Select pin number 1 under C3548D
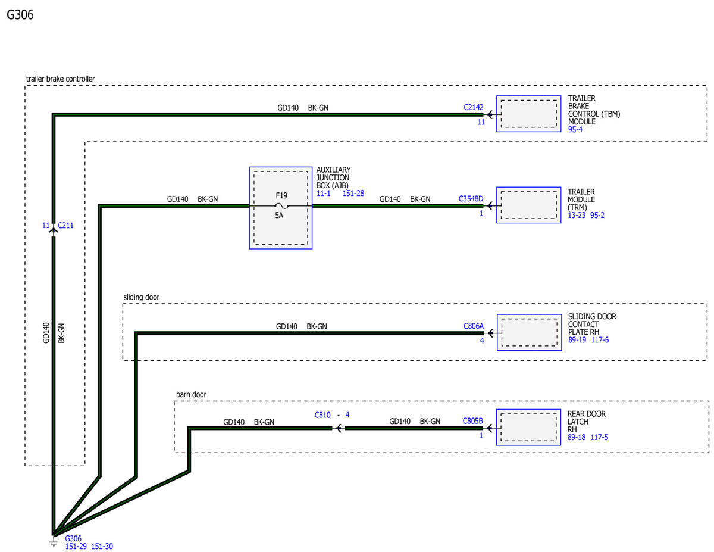714x552 pixels. coord(481,213)
